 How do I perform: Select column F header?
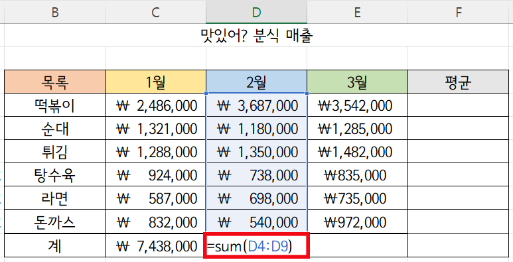(x=459, y=12)
